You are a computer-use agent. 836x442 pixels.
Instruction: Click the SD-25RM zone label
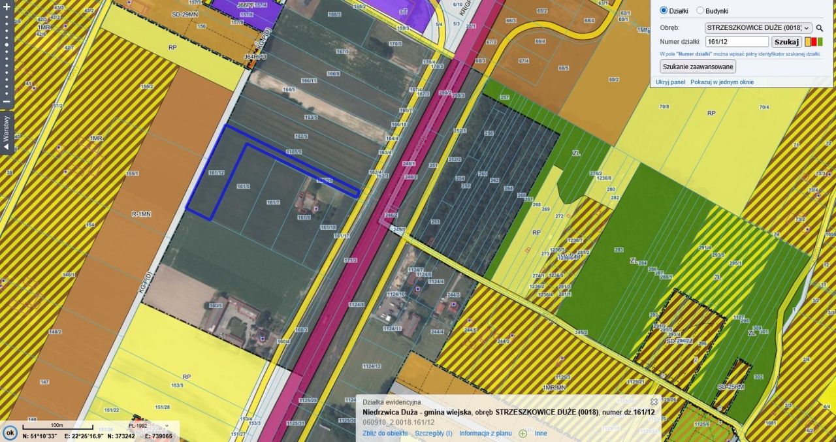(x=731, y=387)
